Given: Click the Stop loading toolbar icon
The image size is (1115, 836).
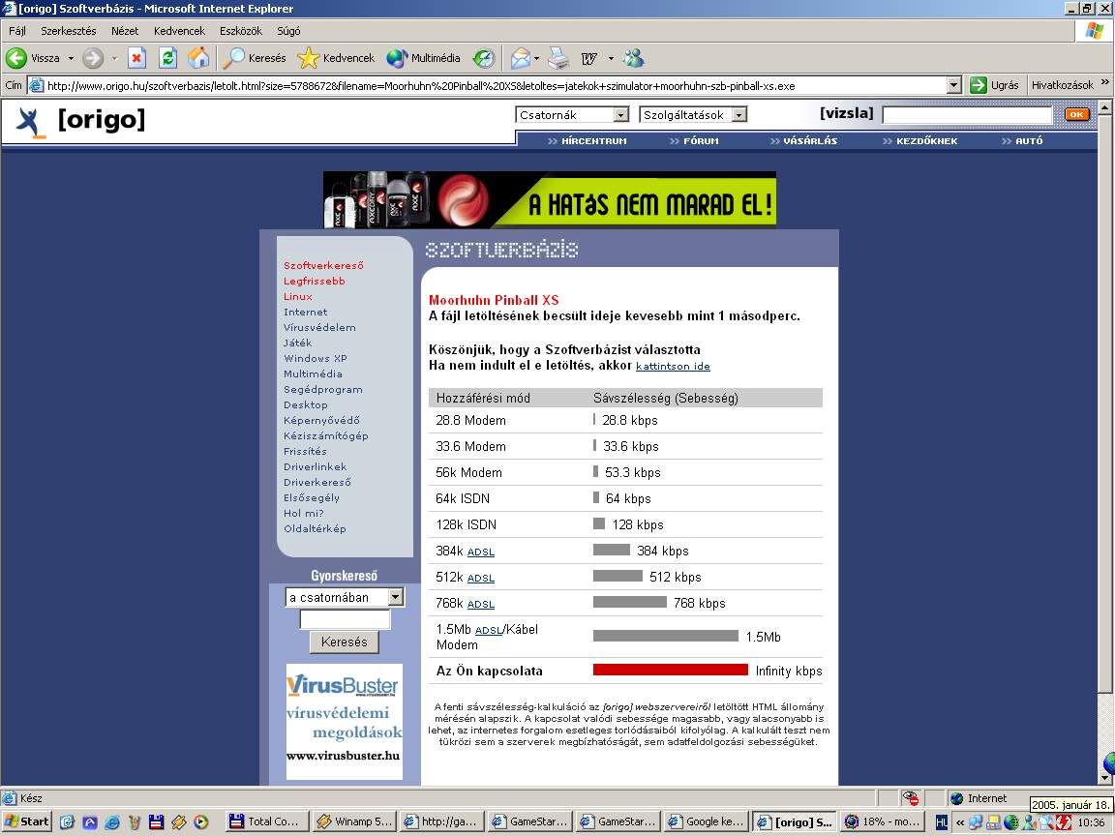Looking at the screenshot, I should (x=136, y=58).
